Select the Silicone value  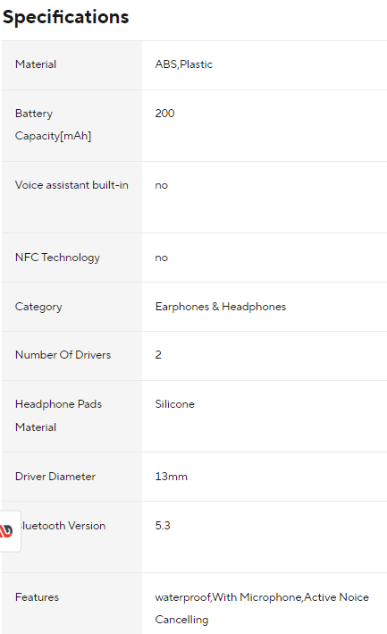(175, 404)
